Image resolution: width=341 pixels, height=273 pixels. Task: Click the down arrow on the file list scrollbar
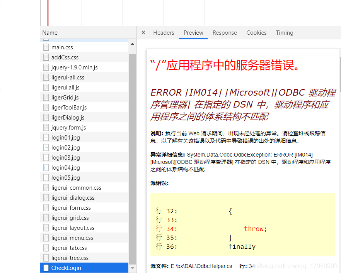point(132,268)
